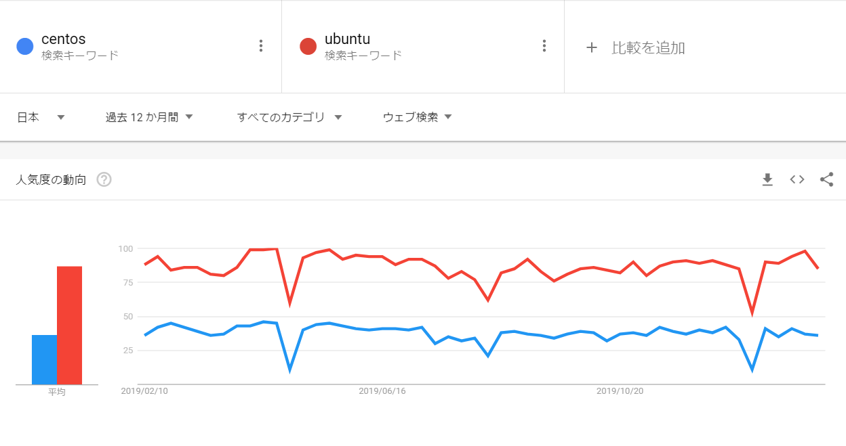Click the blue centos color dot

click(25, 46)
